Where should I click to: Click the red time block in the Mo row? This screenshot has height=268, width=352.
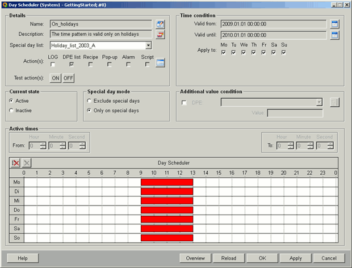coord(167,182)
